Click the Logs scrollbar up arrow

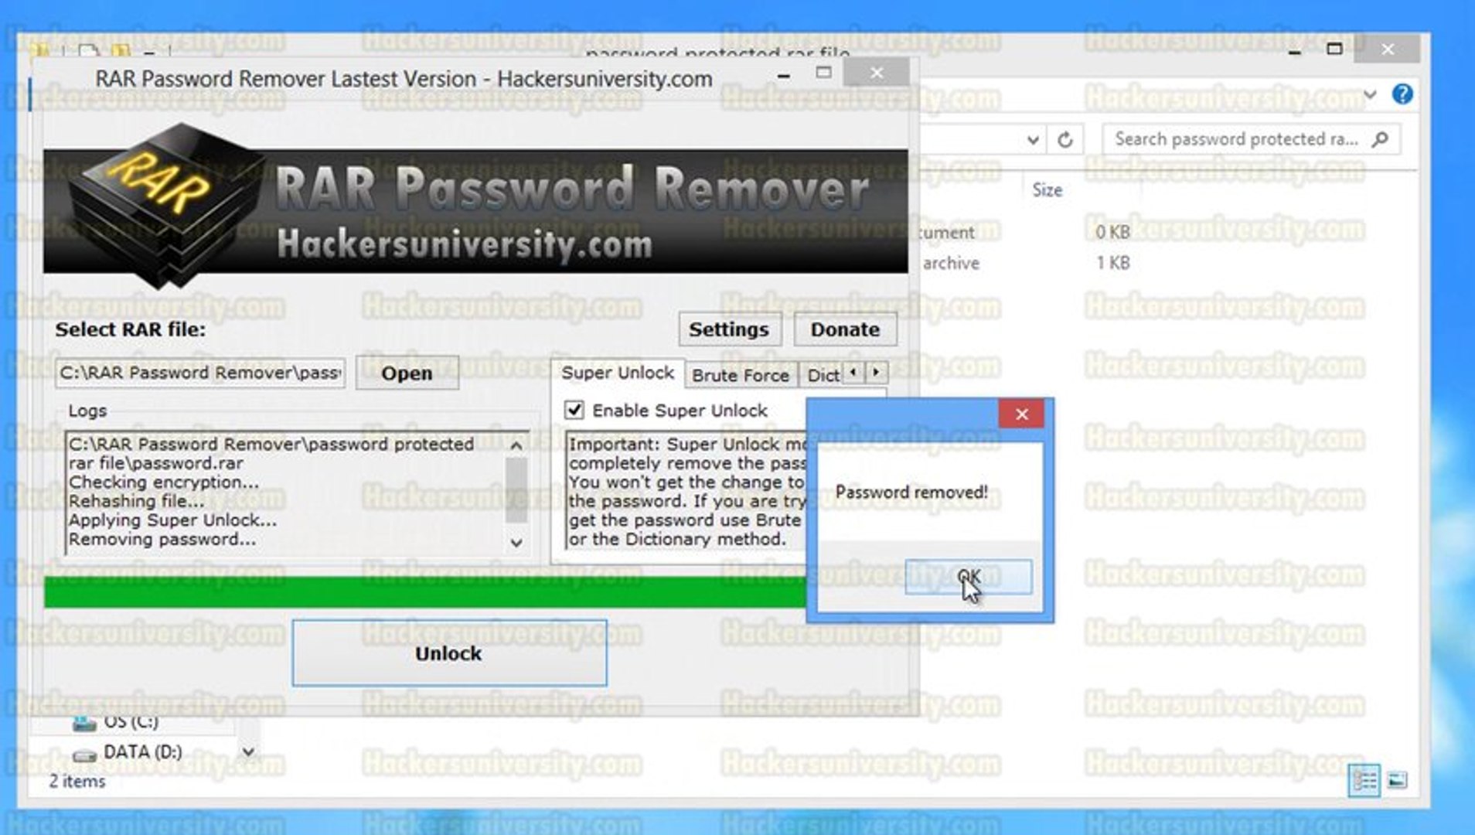click(516, 445)
